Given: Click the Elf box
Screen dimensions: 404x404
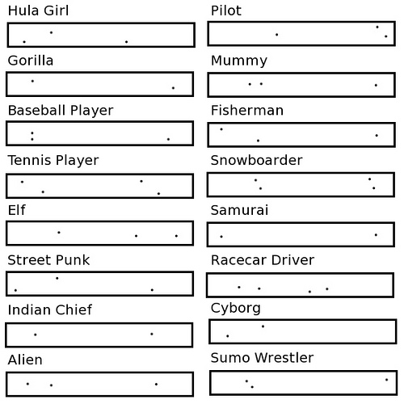Looking at the screenshot, I should (100, 234).
